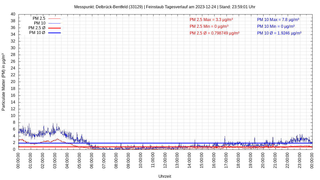
Task: Click the PM 10 Min = 0 µg/m³ text
Action: (x=276, y=26)
